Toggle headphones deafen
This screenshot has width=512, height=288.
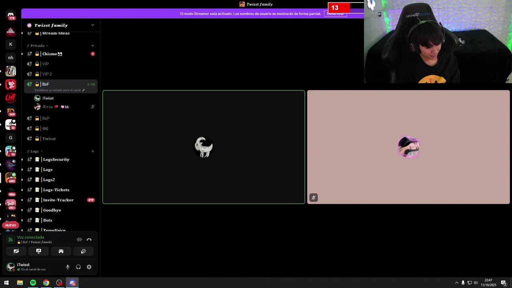(x=78, y=267)
